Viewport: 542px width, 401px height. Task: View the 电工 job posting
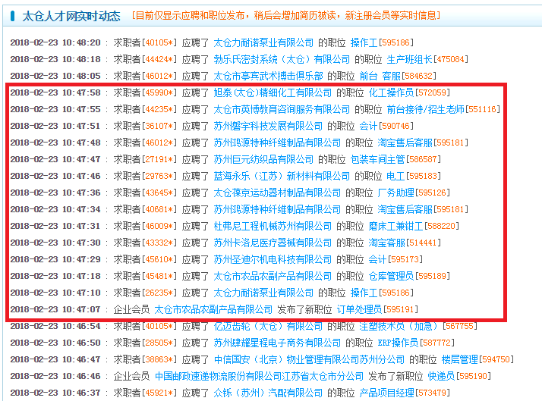pyautogui.click(x=395, y=176)
